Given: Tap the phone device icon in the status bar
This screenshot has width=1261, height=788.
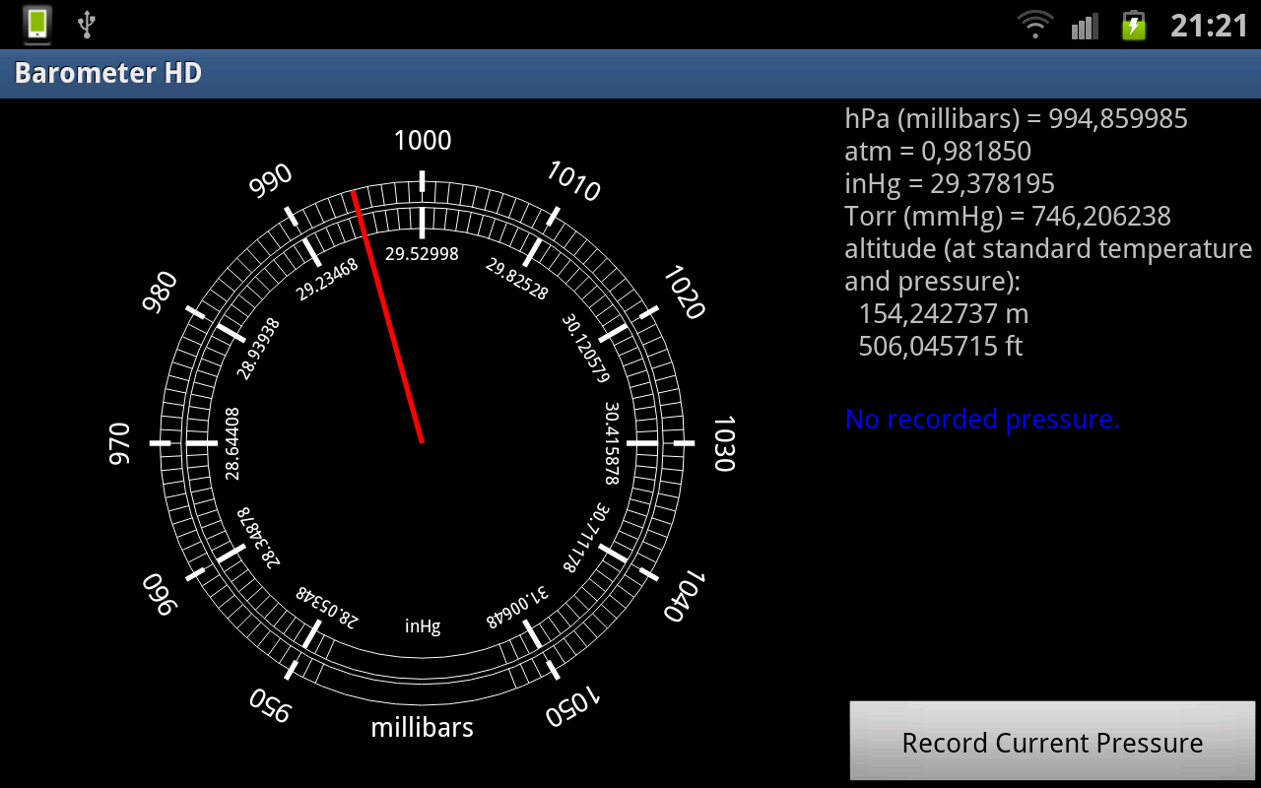Looking at the screenshot, I should 37,25.
